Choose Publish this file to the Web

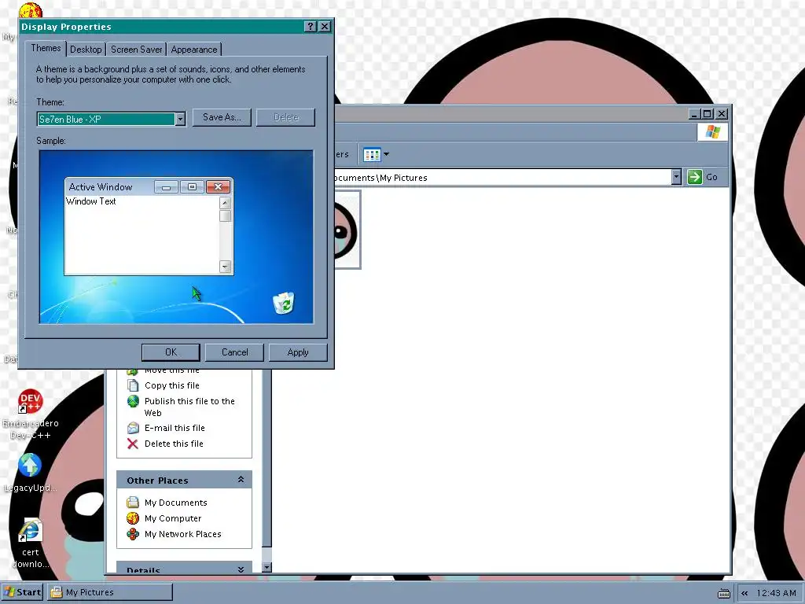pyautogui.click(x=189, y=407)
